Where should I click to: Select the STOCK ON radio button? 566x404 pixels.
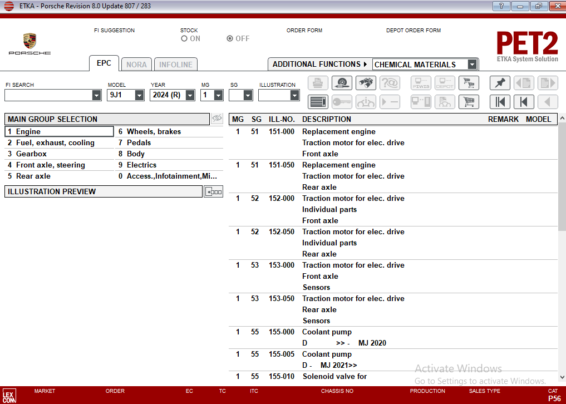[184, 38]
